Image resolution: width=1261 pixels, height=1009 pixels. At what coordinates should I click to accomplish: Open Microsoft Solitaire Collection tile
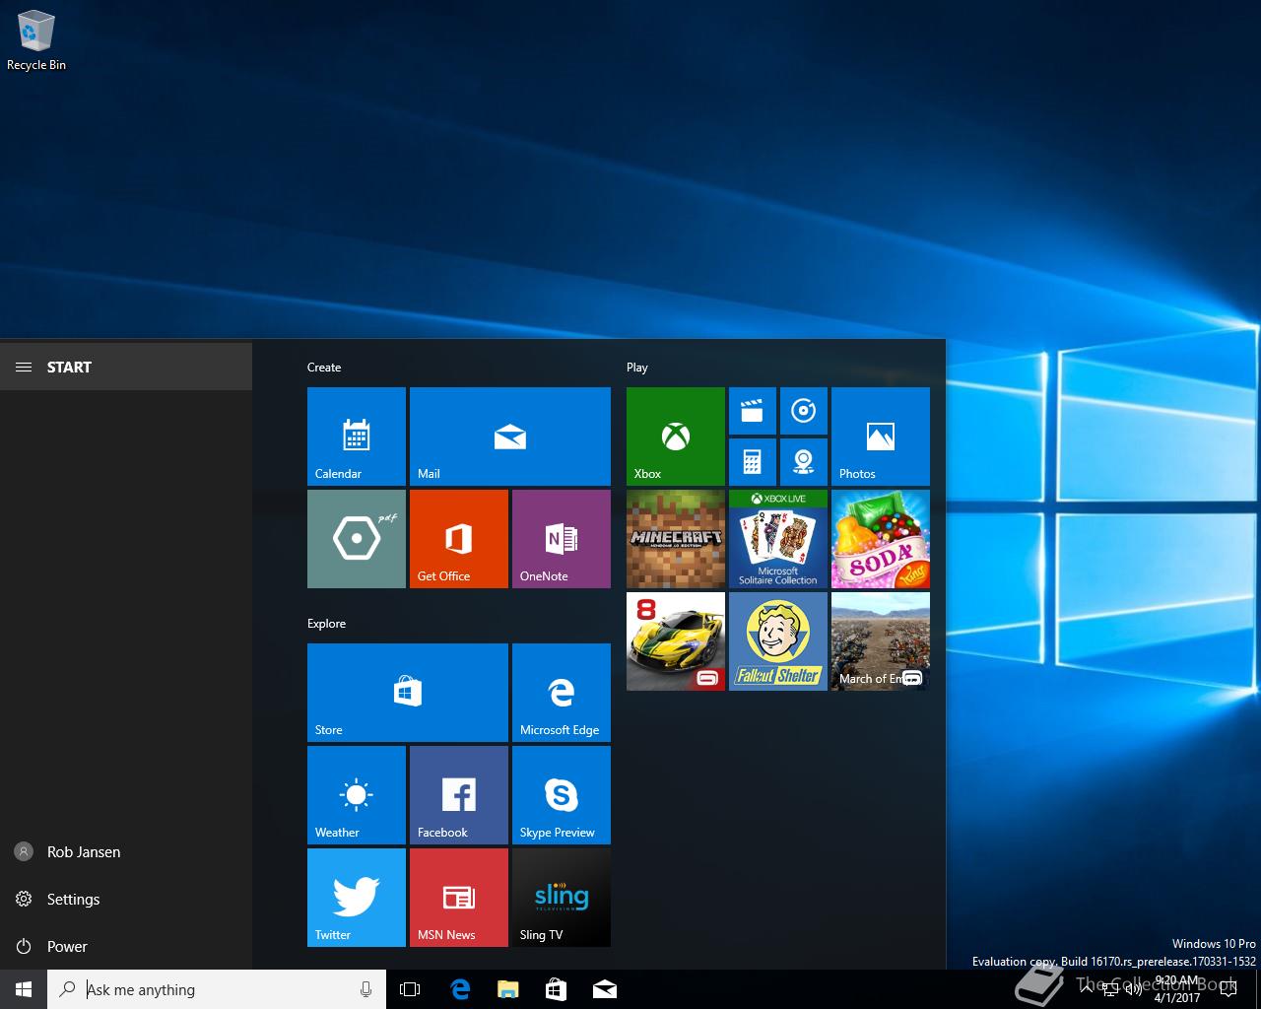tap(778, 539)
